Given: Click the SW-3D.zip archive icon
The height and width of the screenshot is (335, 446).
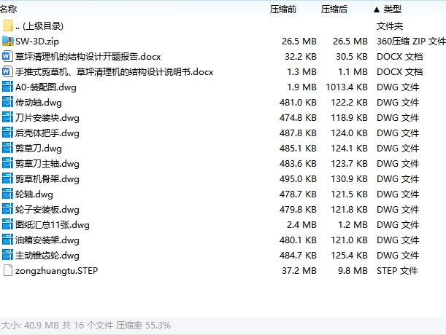Looking at the screenshot, I should (8, 41).
